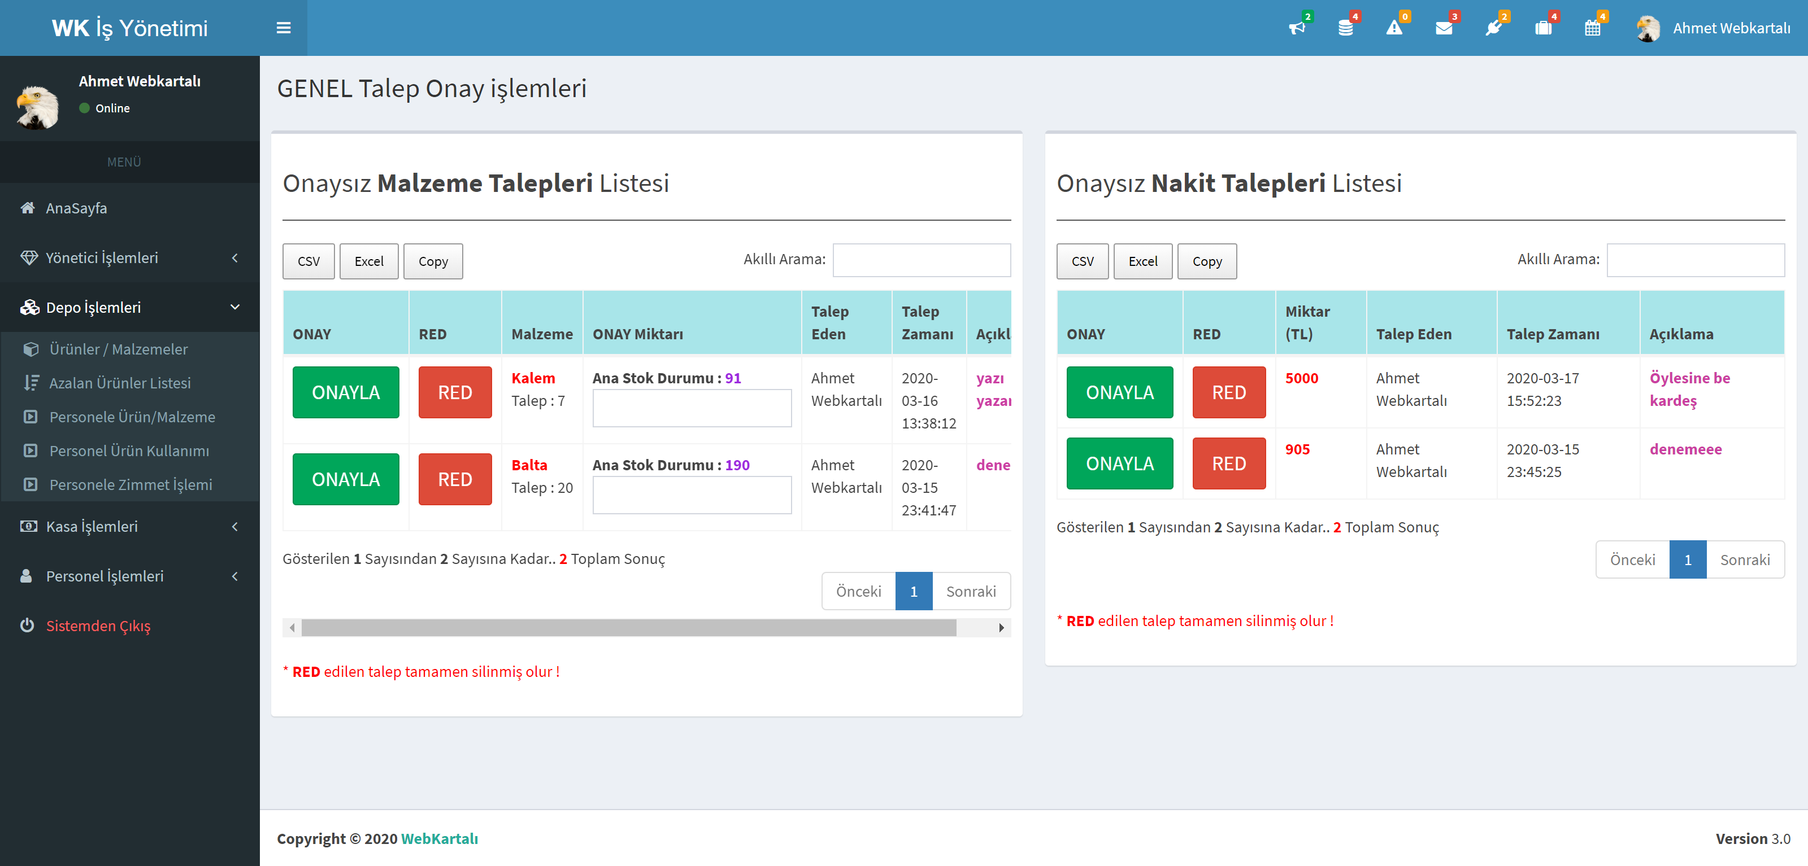The height and width of the screenshot is (866, 1808).
Task: Reject the 5000 TL cash request
Action: 1228,393
